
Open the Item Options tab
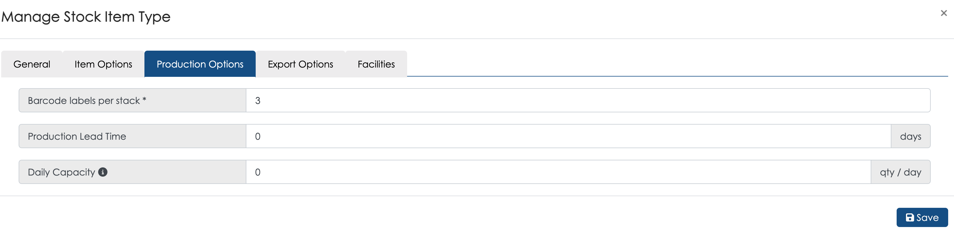point(103,64)
